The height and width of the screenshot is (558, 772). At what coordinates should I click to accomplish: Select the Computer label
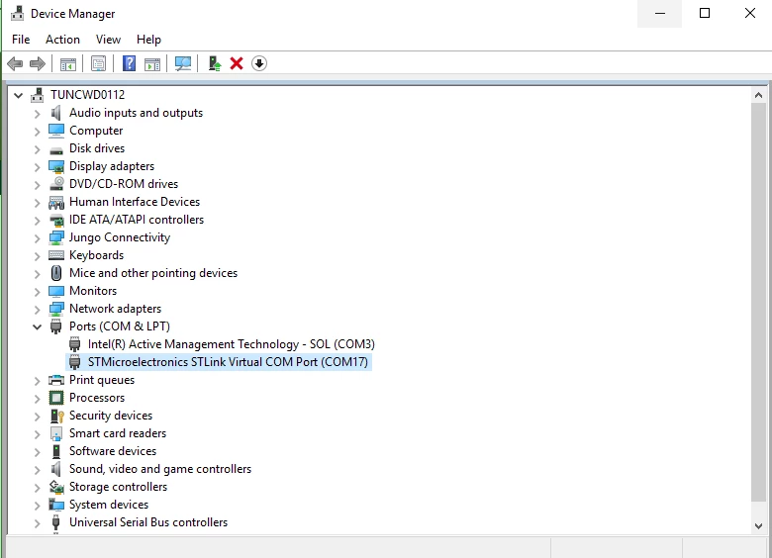coord(96,131)
